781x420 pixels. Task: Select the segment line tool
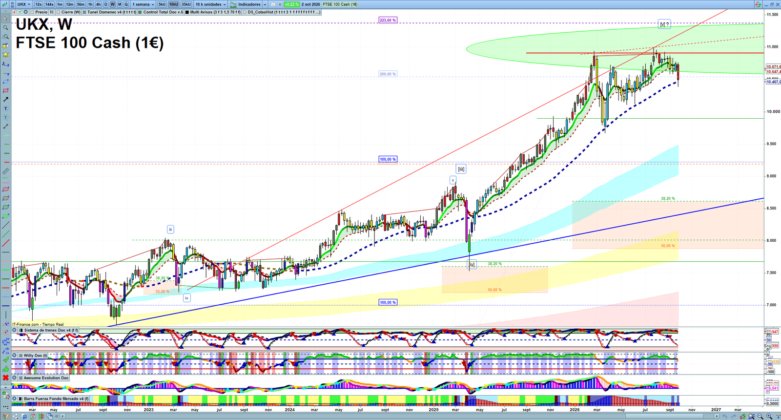[6, 126]
